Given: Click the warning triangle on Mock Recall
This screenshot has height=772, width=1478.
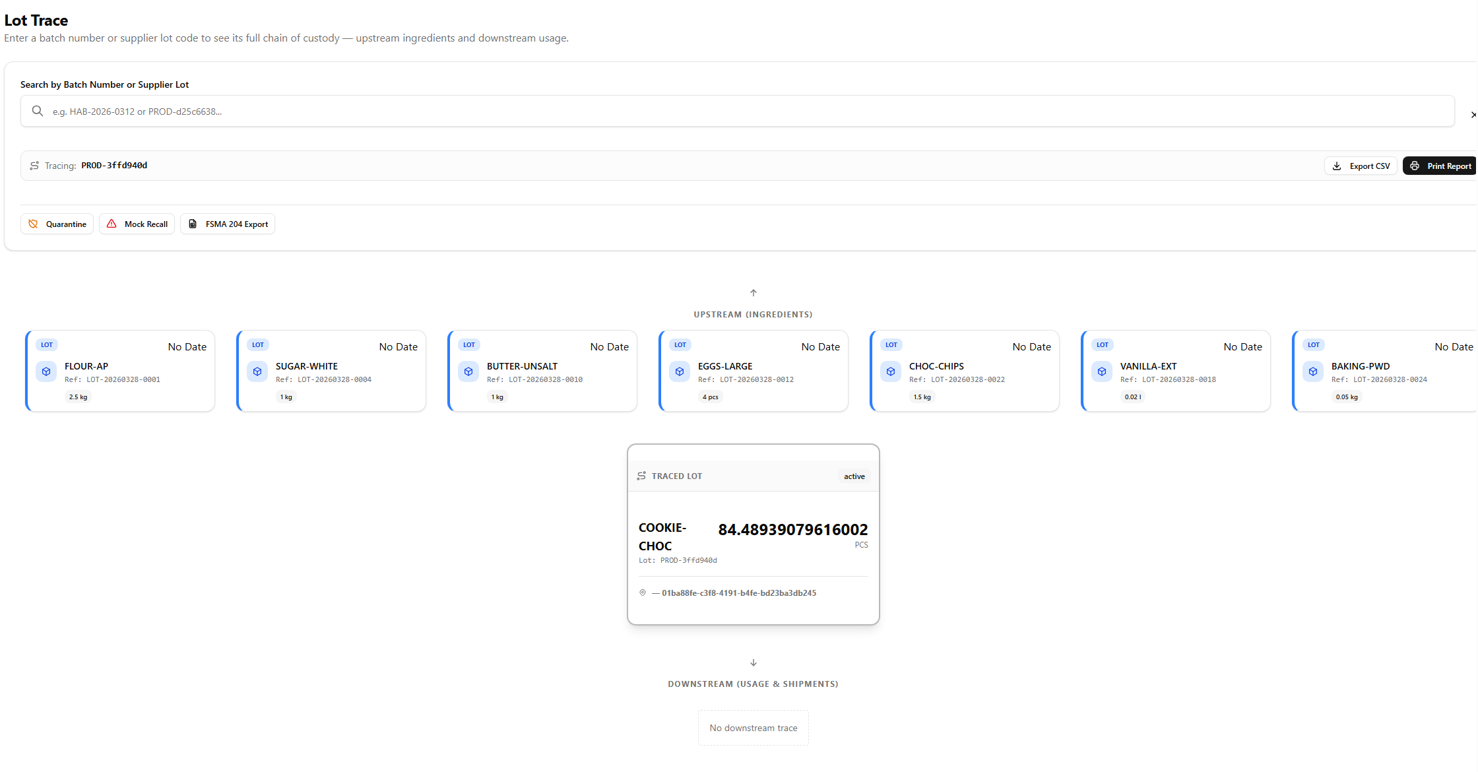Looking at the screenshot, I should [112, 224].
